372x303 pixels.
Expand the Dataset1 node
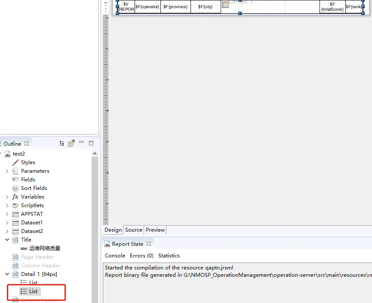(x=7, y=223)
